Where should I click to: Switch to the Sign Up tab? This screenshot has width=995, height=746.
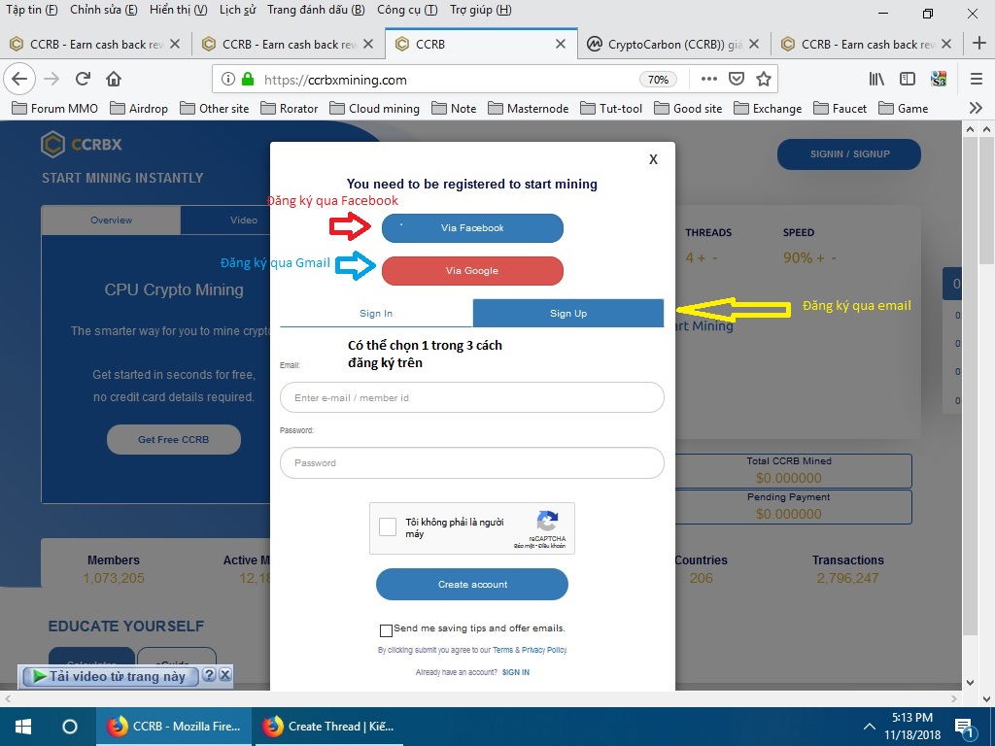tap(567, 314)
